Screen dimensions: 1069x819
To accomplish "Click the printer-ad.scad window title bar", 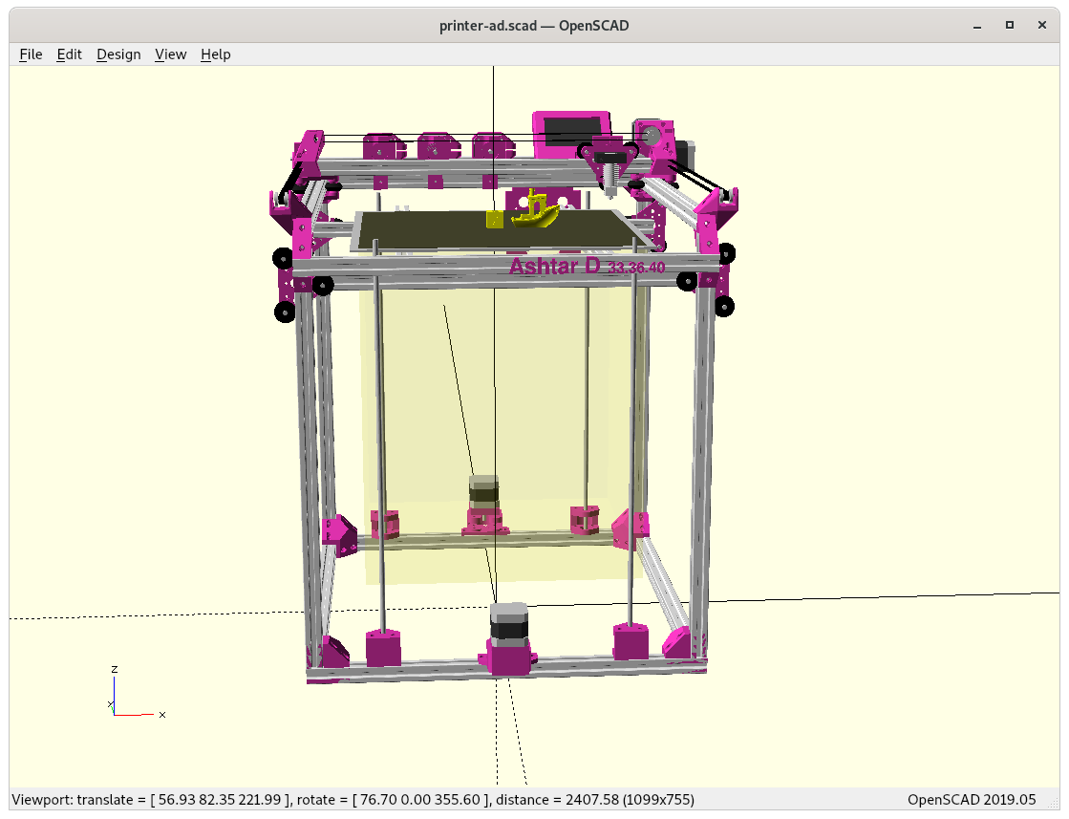I will coord(533,25).
